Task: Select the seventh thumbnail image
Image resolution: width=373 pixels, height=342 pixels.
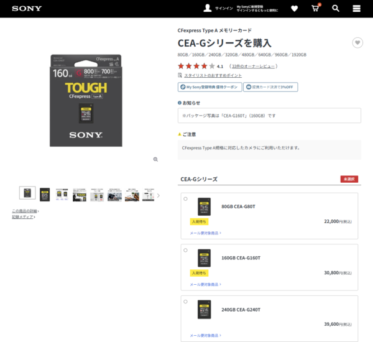Action: tap(132, 195)
